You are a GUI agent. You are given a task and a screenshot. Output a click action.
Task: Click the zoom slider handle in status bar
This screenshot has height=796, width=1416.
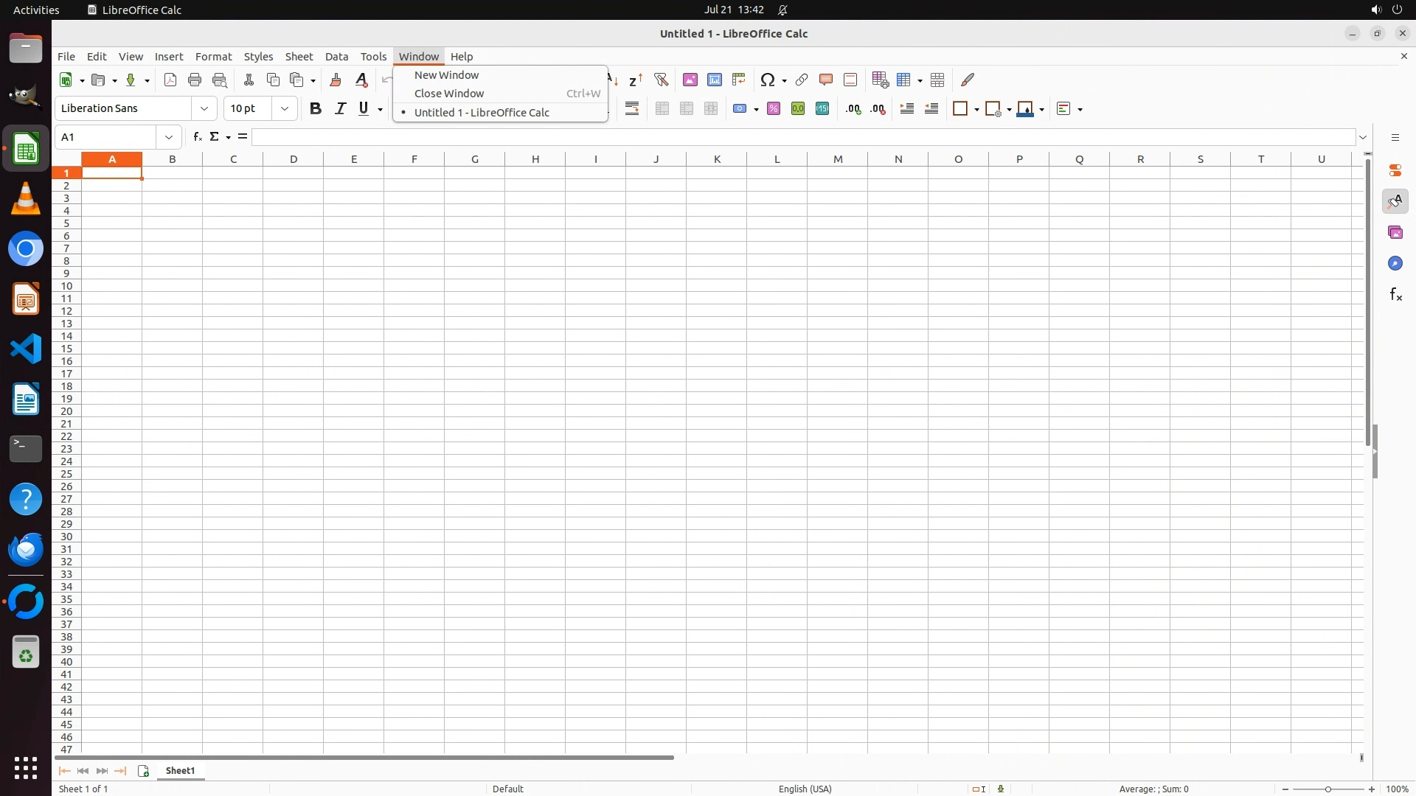1328,789
